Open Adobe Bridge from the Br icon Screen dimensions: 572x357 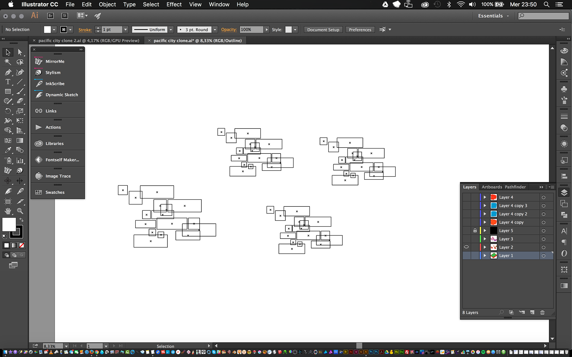50,16
